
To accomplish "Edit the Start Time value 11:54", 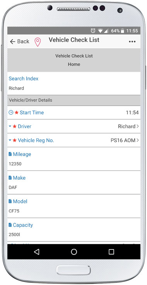I will 132,112.
